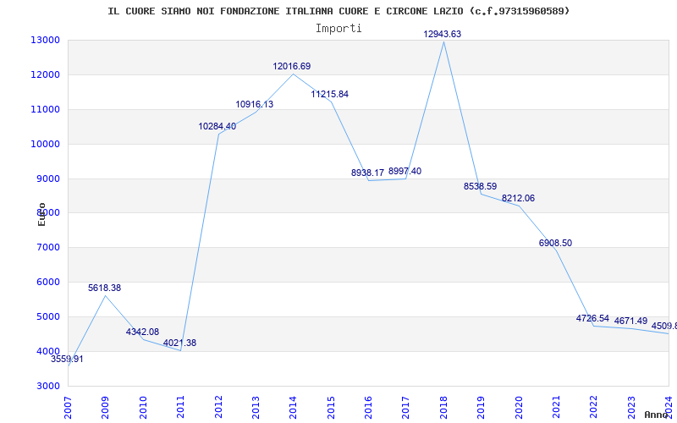Screen dimensions: 677x423
Task: Select the data label 8938.17
Action: (367, 173)
